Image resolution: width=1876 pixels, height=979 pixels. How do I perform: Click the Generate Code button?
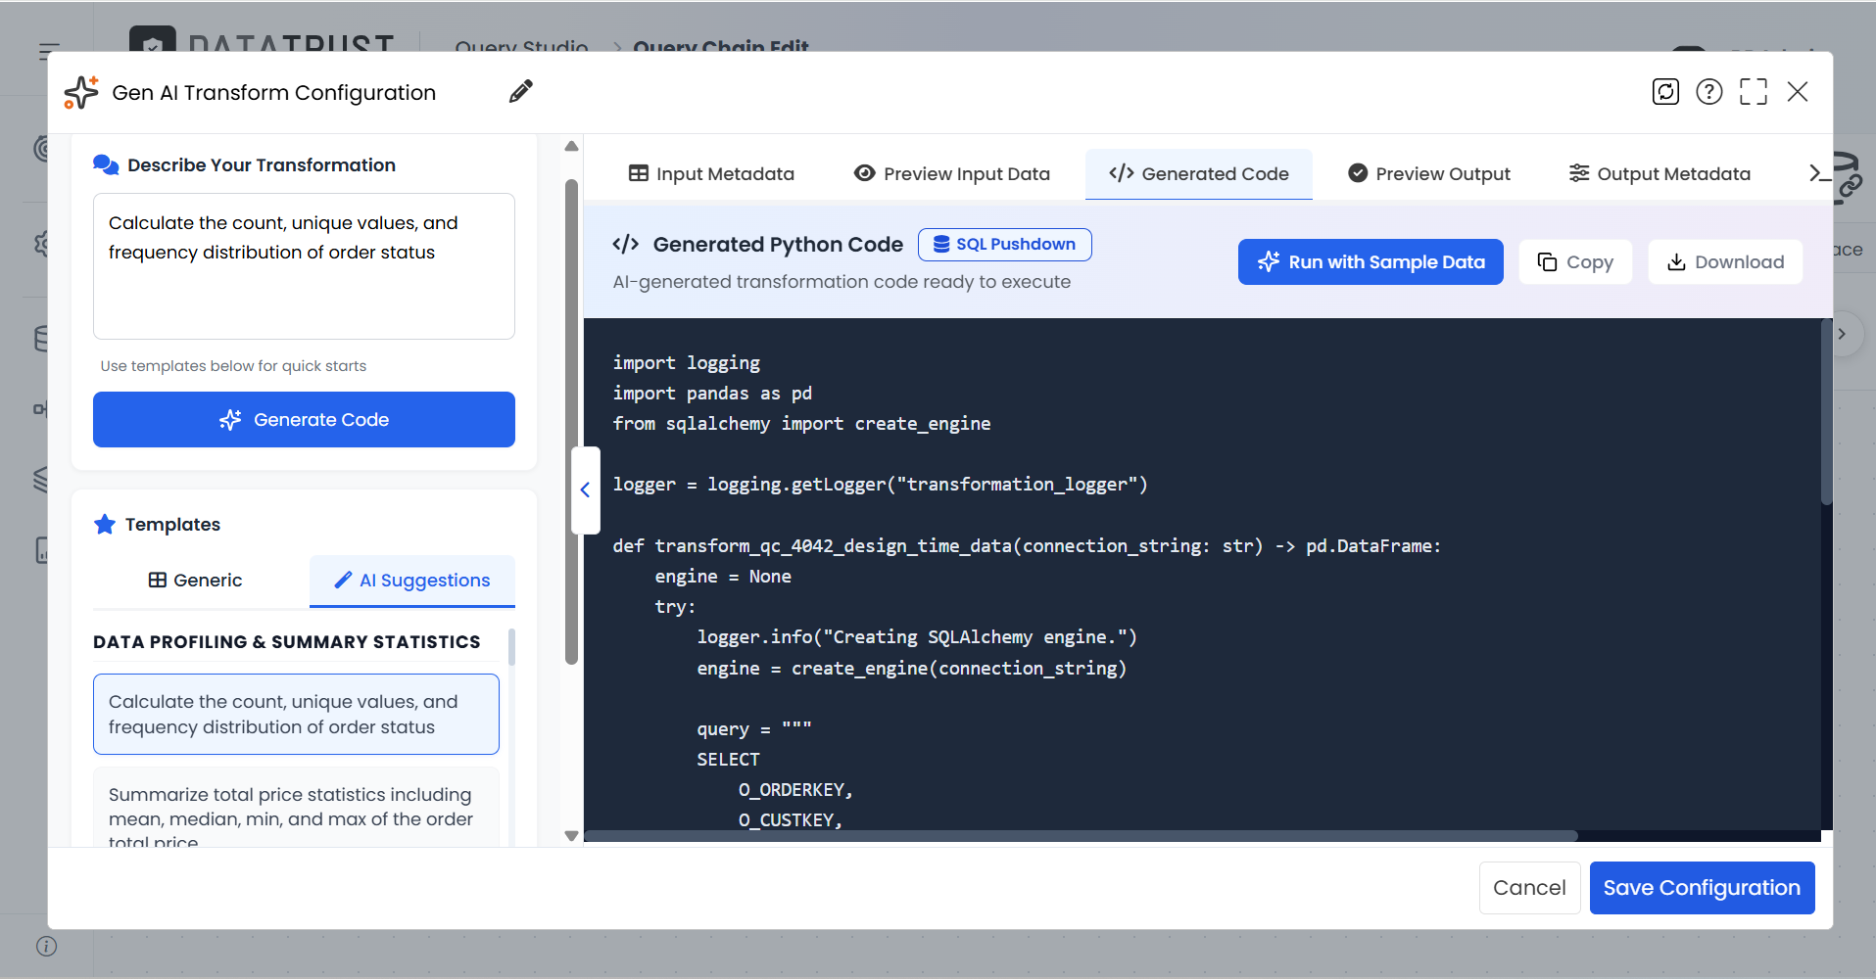point(304,420)
